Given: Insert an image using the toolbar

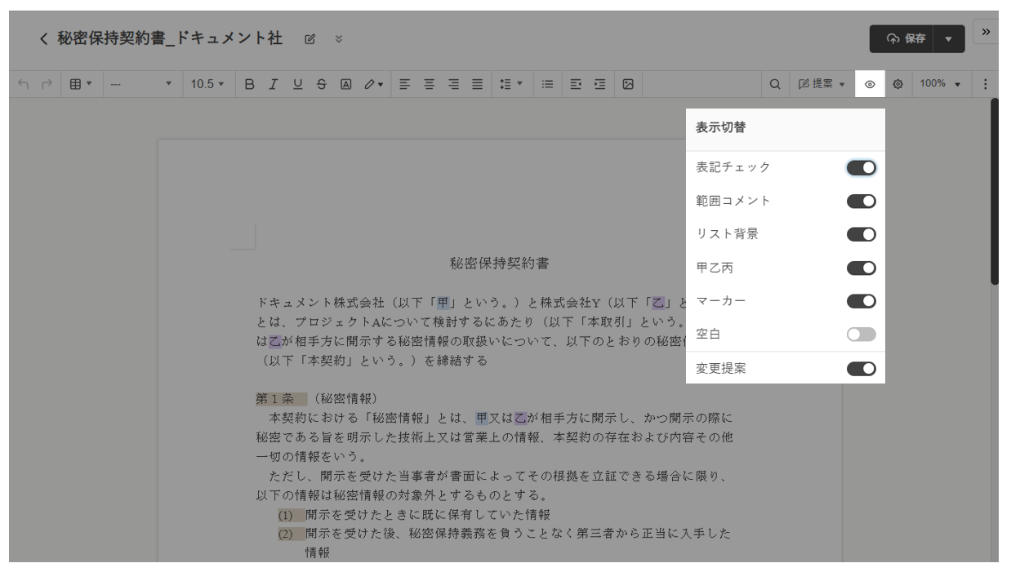Looking at the screenshot, I should tap(628, 84).
